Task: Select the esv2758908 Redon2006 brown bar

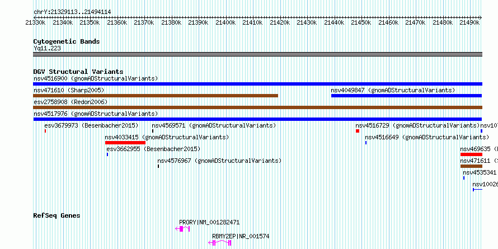Action: pyautogui.click(x=257, y=107)
